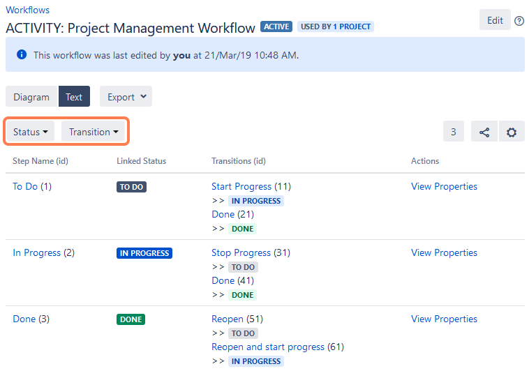The image size is (529, 371).
Task: View Properties for the To Do step
Action: [444, 186]
